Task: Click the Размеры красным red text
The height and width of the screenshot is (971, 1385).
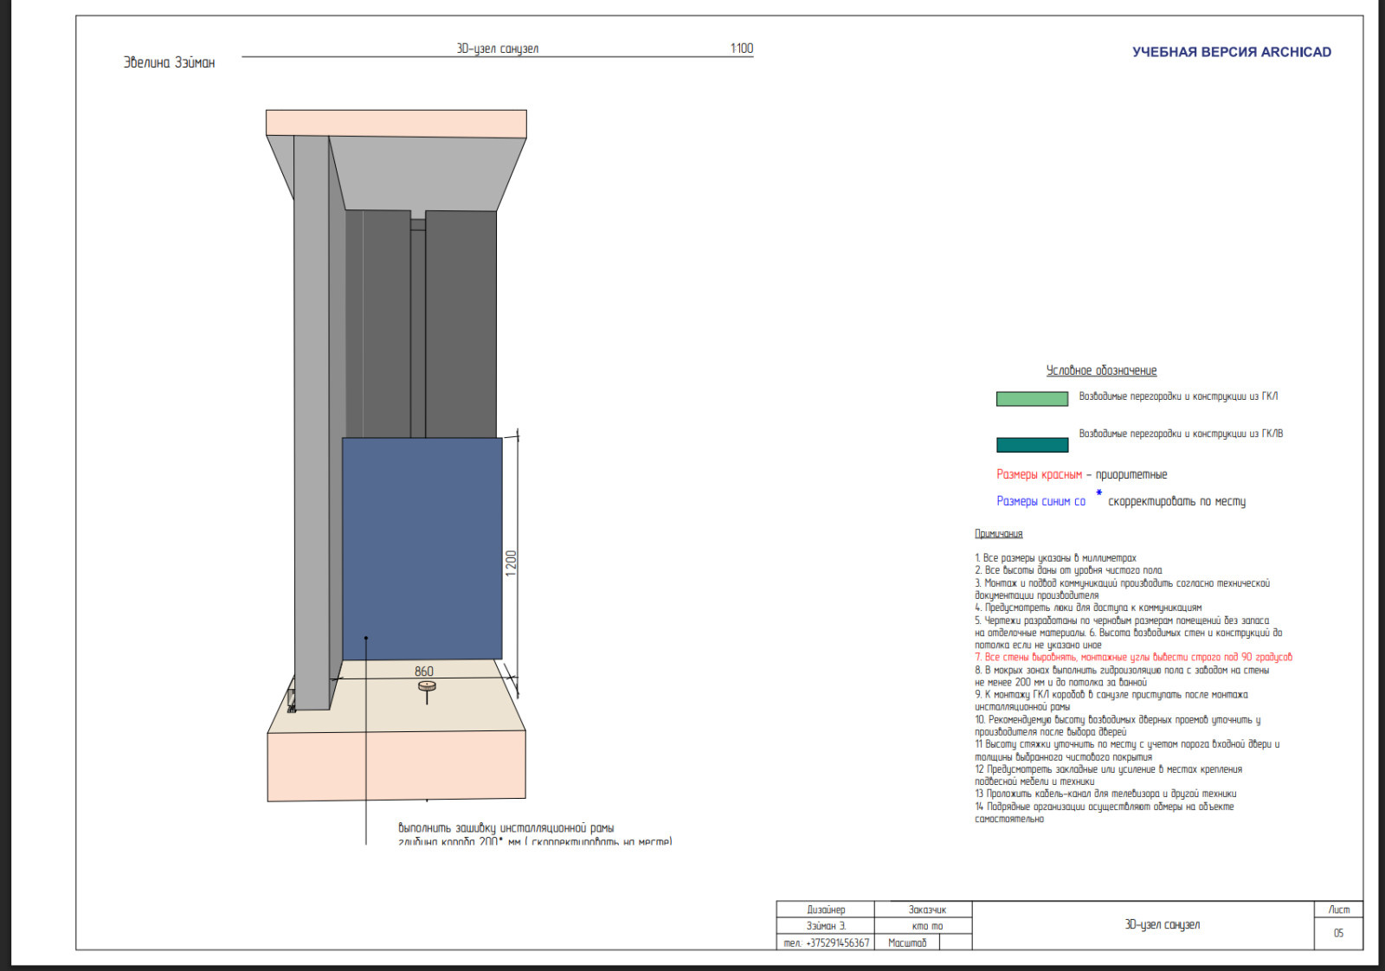Action: coord(1039,474)
